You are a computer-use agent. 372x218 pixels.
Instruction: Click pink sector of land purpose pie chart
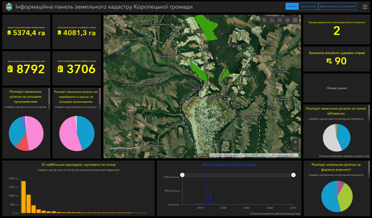click(36, 133)
